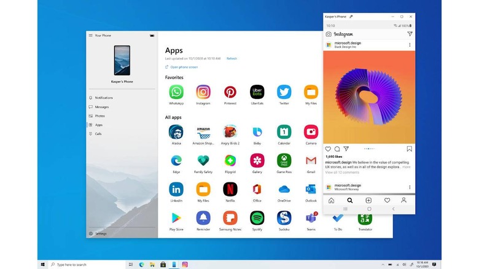Toggle the Your Phone hamburger menu

90,36
